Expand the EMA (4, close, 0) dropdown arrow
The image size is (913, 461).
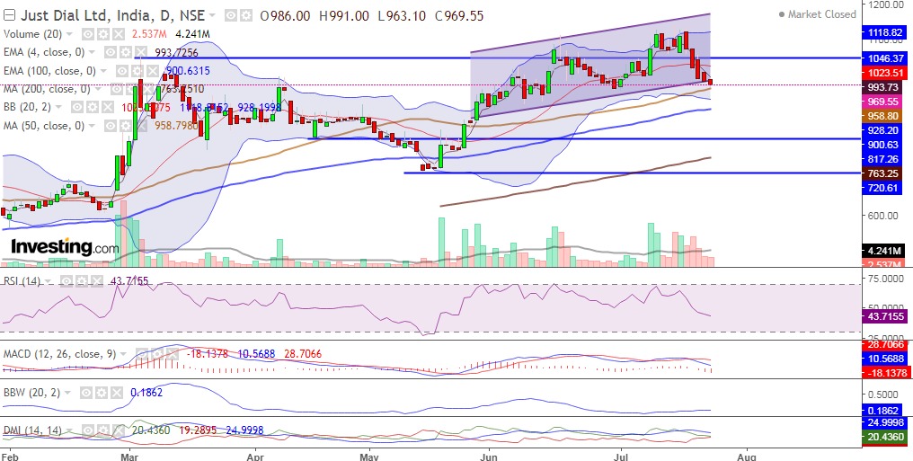tap(92, 52)
